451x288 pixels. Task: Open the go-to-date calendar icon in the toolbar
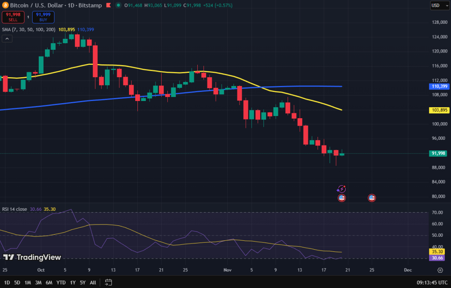pyautogui.click(x=108, y=283)
